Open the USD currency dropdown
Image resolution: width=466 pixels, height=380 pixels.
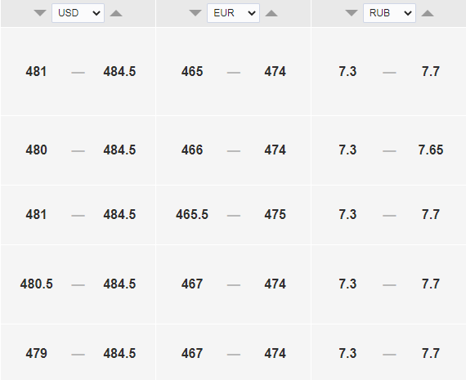pos(78,13)
